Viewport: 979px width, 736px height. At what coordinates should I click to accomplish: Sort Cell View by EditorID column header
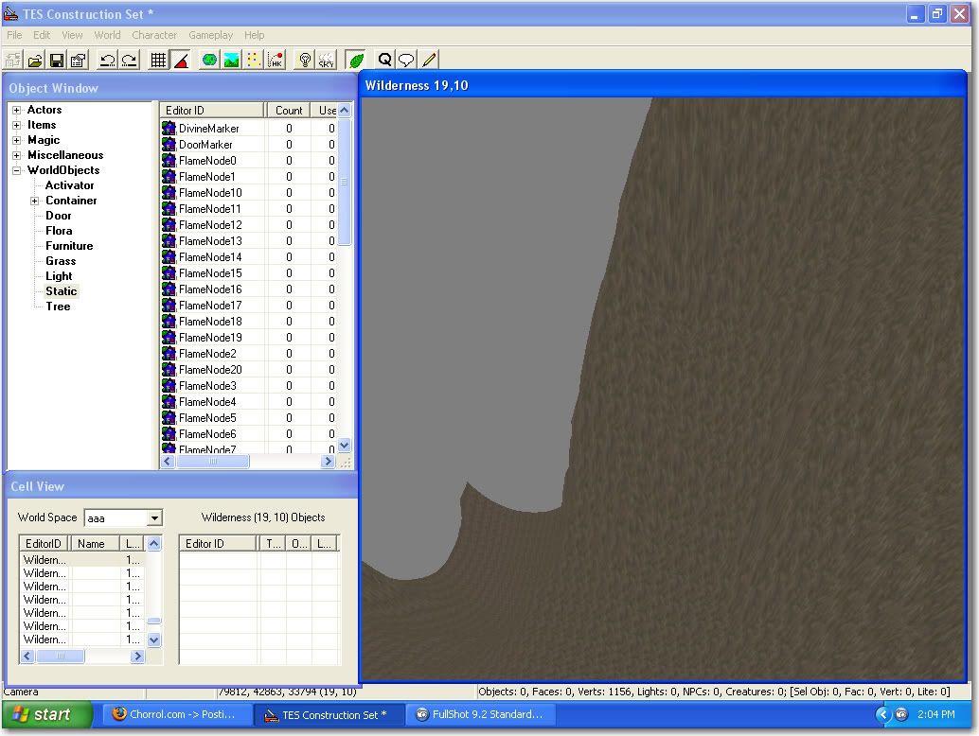[44, 544]
